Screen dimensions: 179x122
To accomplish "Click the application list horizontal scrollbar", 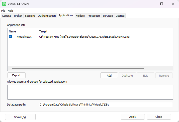I will tap(78, 68).
